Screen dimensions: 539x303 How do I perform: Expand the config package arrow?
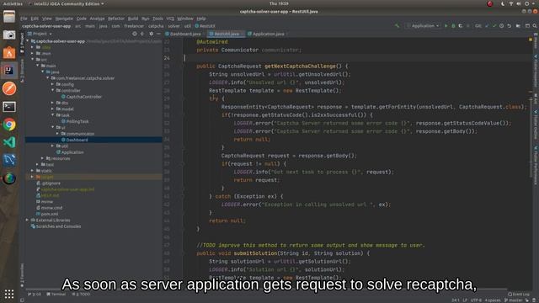click(x=52, y=84)
